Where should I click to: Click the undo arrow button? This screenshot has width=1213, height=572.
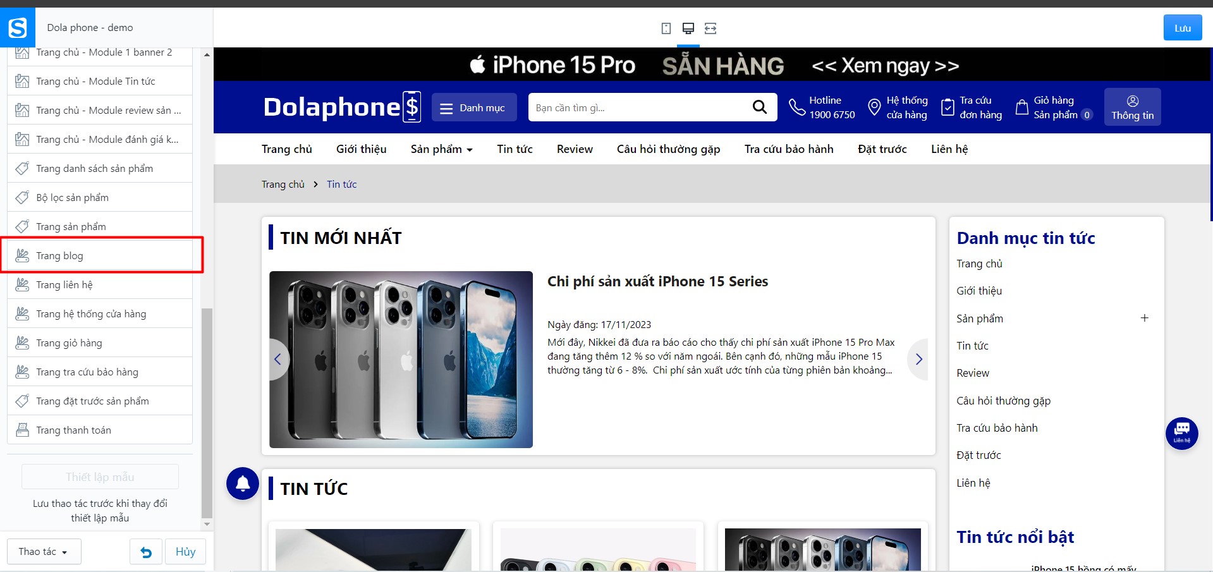(x=146, y=552)
